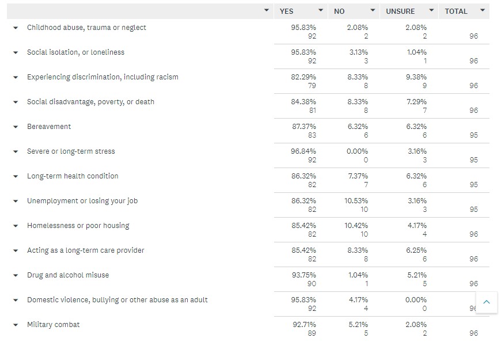This screenshot has height=342, width=501.
Task: Open the TOTAL column dropdown arrow
Action: tap(483, 11)
